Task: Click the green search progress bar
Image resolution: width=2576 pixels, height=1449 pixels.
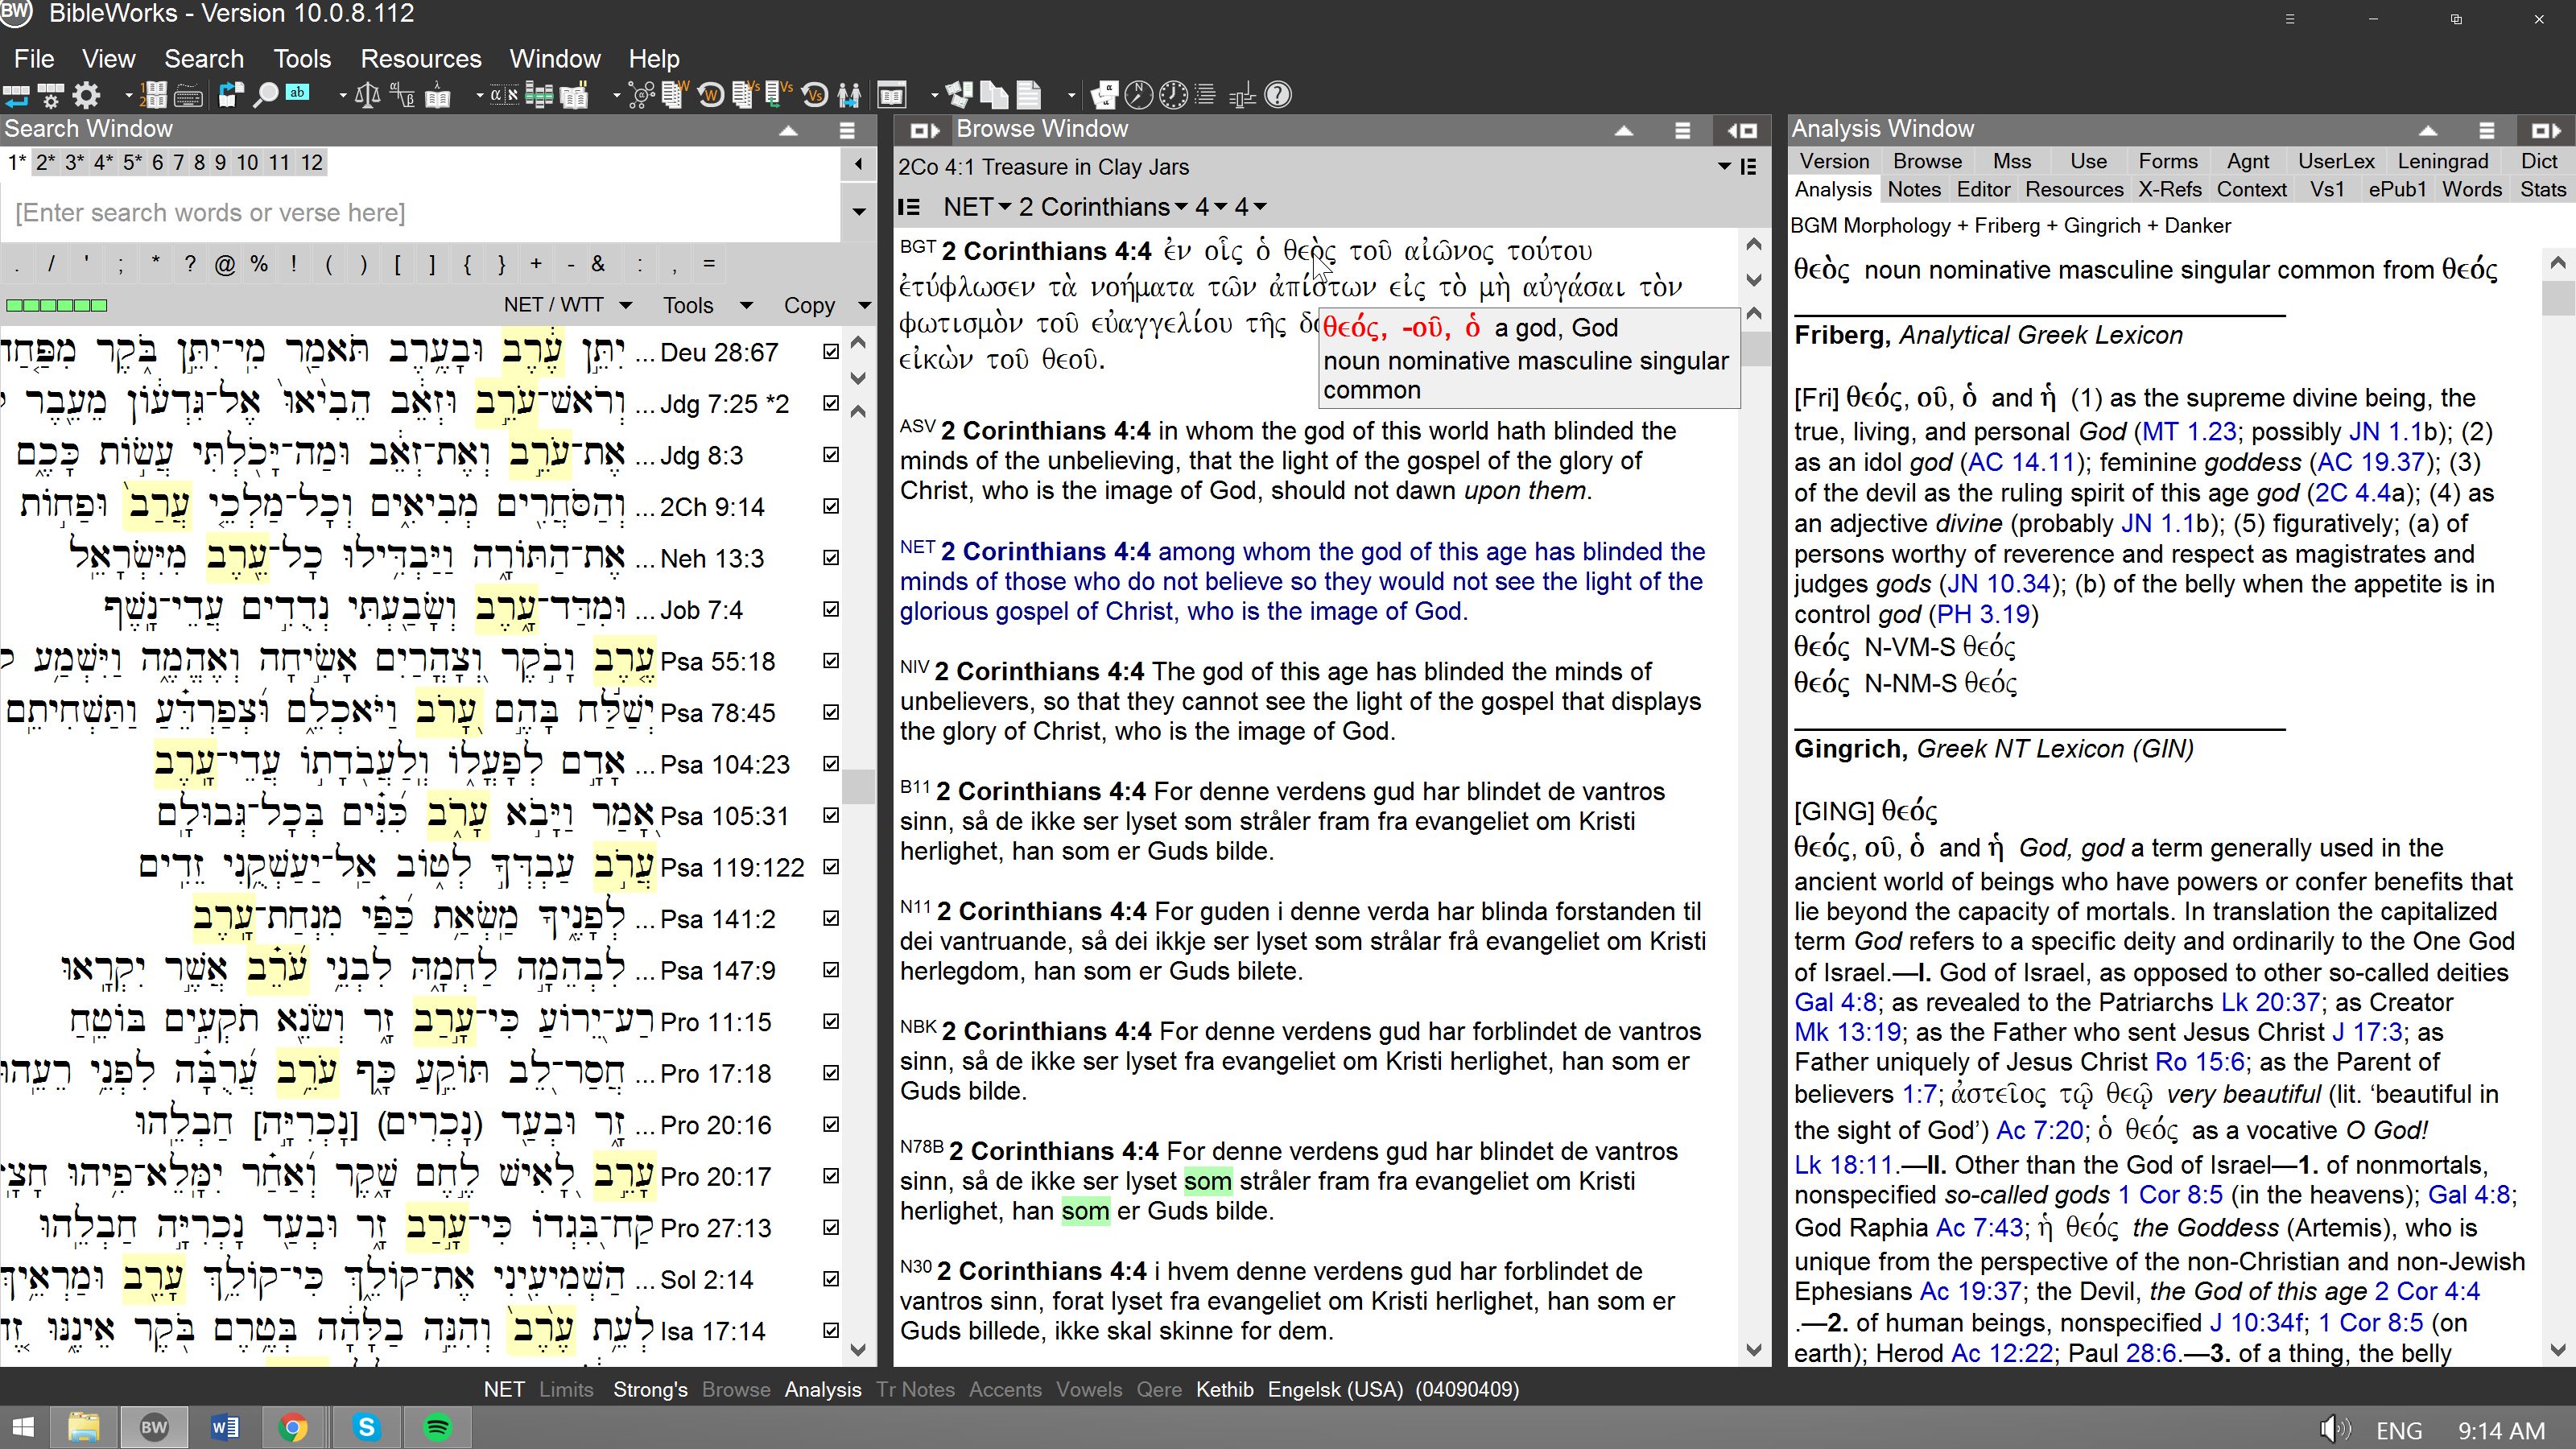Action: (57, 305)
